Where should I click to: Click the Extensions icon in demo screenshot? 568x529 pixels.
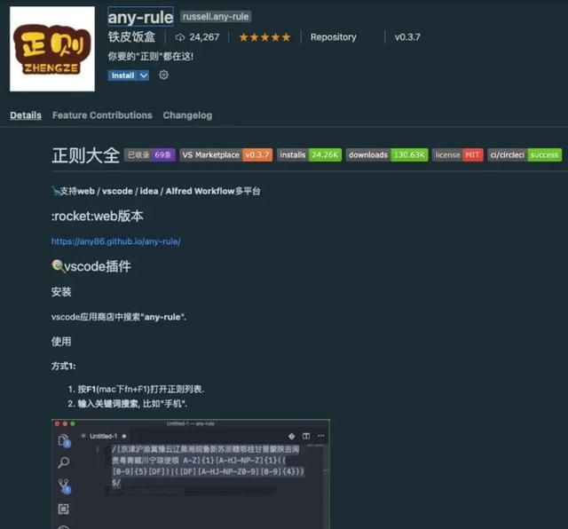click(x=63, y=509)
